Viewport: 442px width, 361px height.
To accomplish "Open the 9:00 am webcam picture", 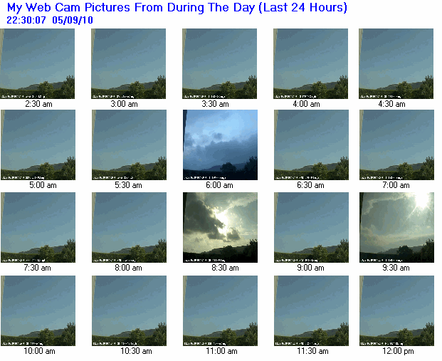I will click(x=311, y=228).
